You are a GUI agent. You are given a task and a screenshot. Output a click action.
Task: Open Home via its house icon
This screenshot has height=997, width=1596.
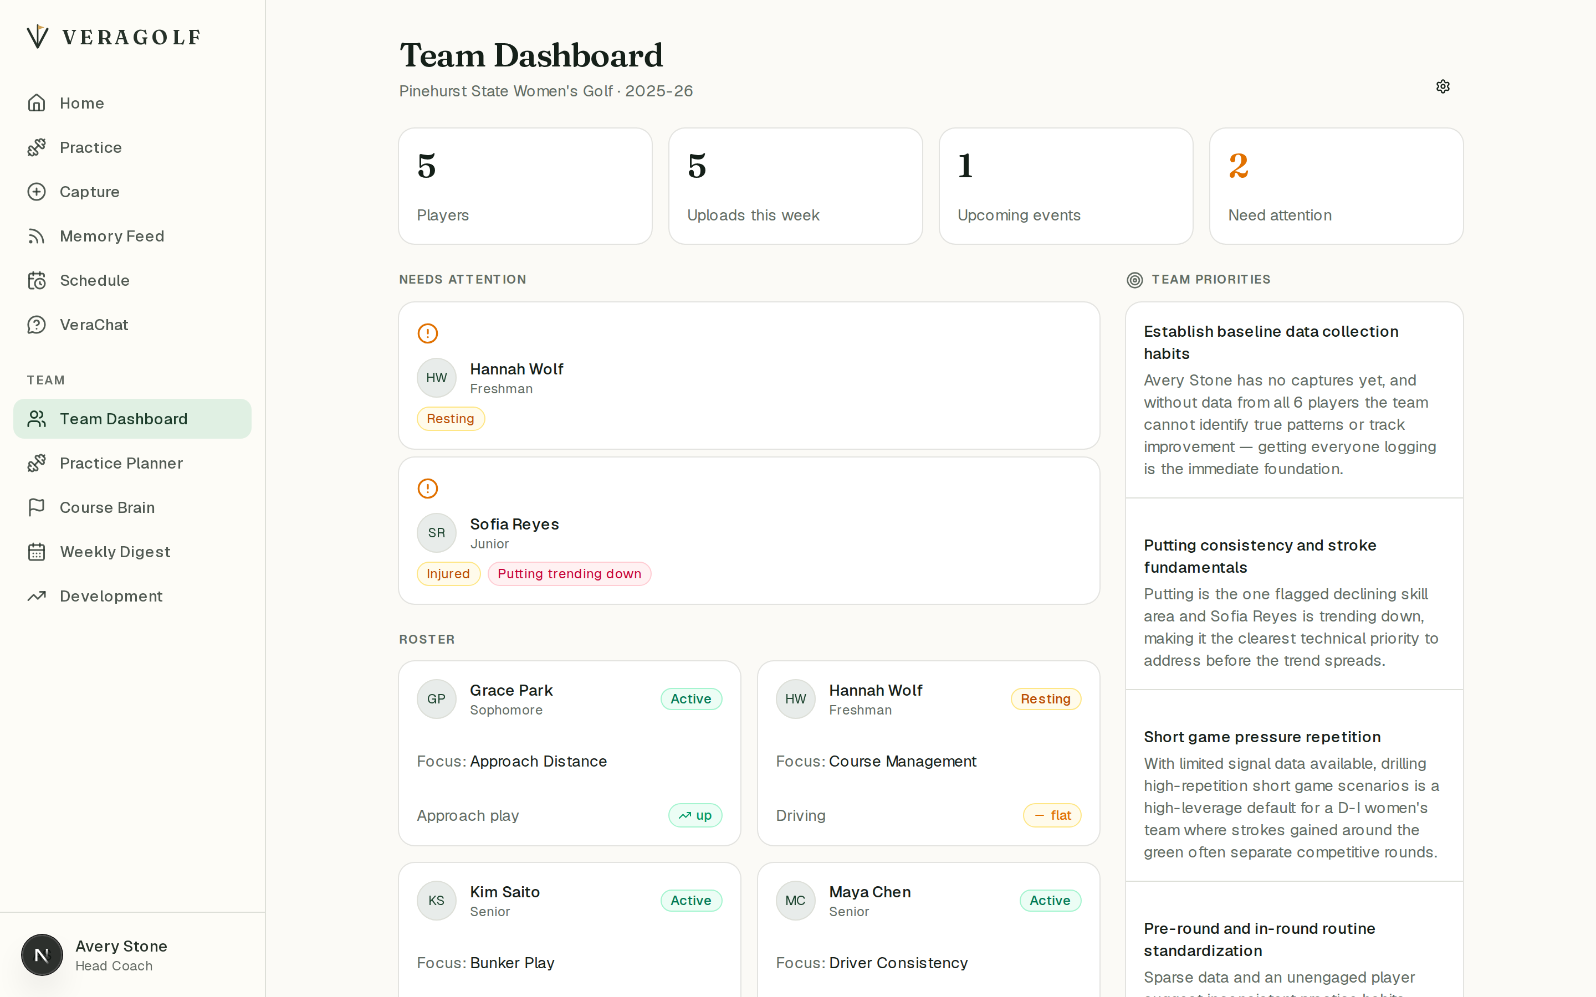37,103
